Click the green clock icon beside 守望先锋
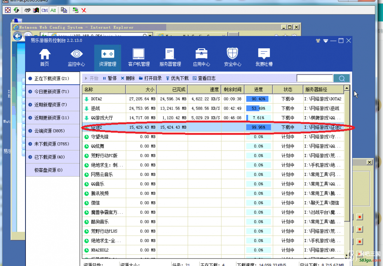Viewport: 383px width, 266px height. tap(86, 137)
